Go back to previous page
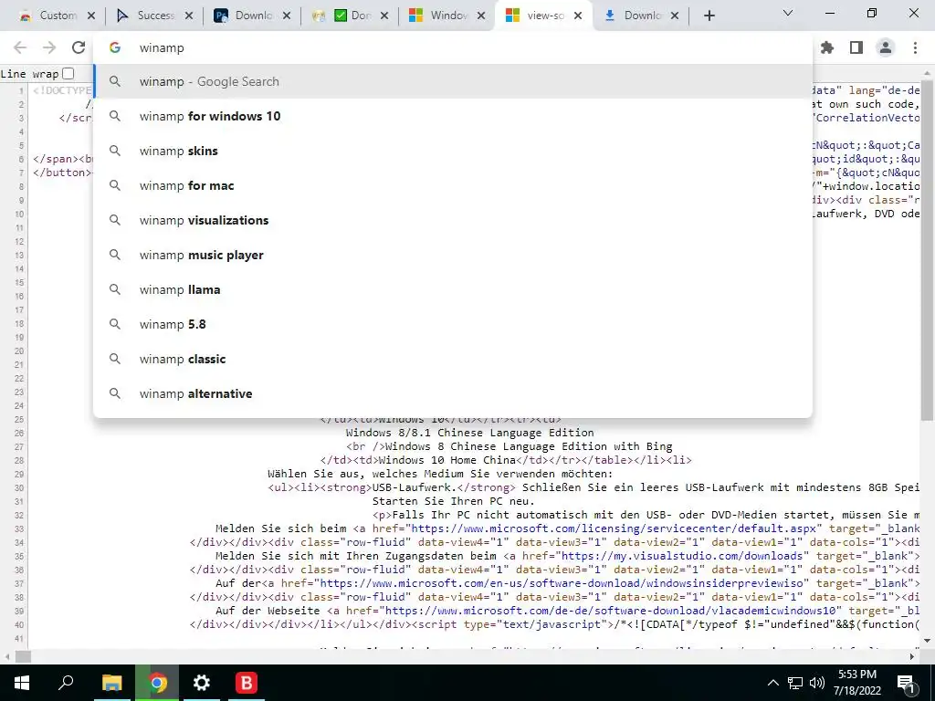Image resolution: width=935 pixels, height=701 pixels. 20,47
